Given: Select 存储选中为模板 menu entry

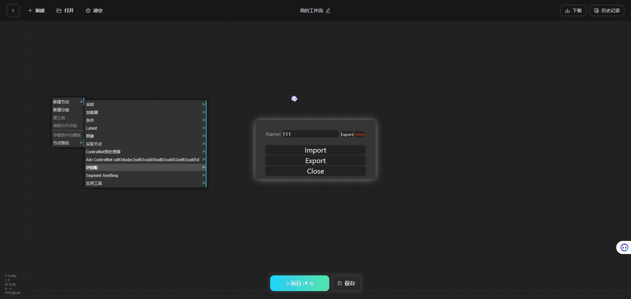Looking at the screenshot, I should tap(68, 135).
